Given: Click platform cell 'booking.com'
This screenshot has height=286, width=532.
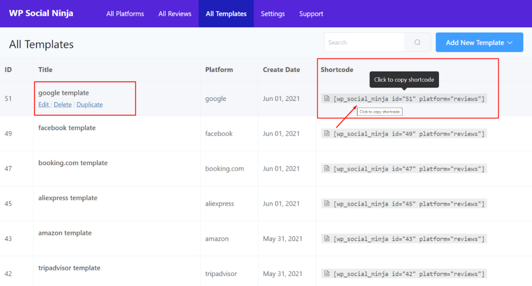Looking at the screenshot, I should pyautogui.click(x=224, y=168).
